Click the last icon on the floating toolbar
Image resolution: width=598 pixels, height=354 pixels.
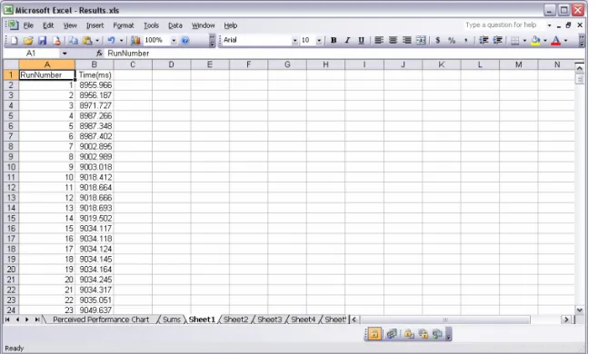click(437, 334)
